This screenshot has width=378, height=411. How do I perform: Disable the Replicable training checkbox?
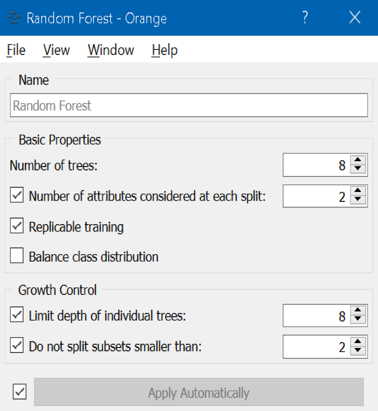coord(17,226)
